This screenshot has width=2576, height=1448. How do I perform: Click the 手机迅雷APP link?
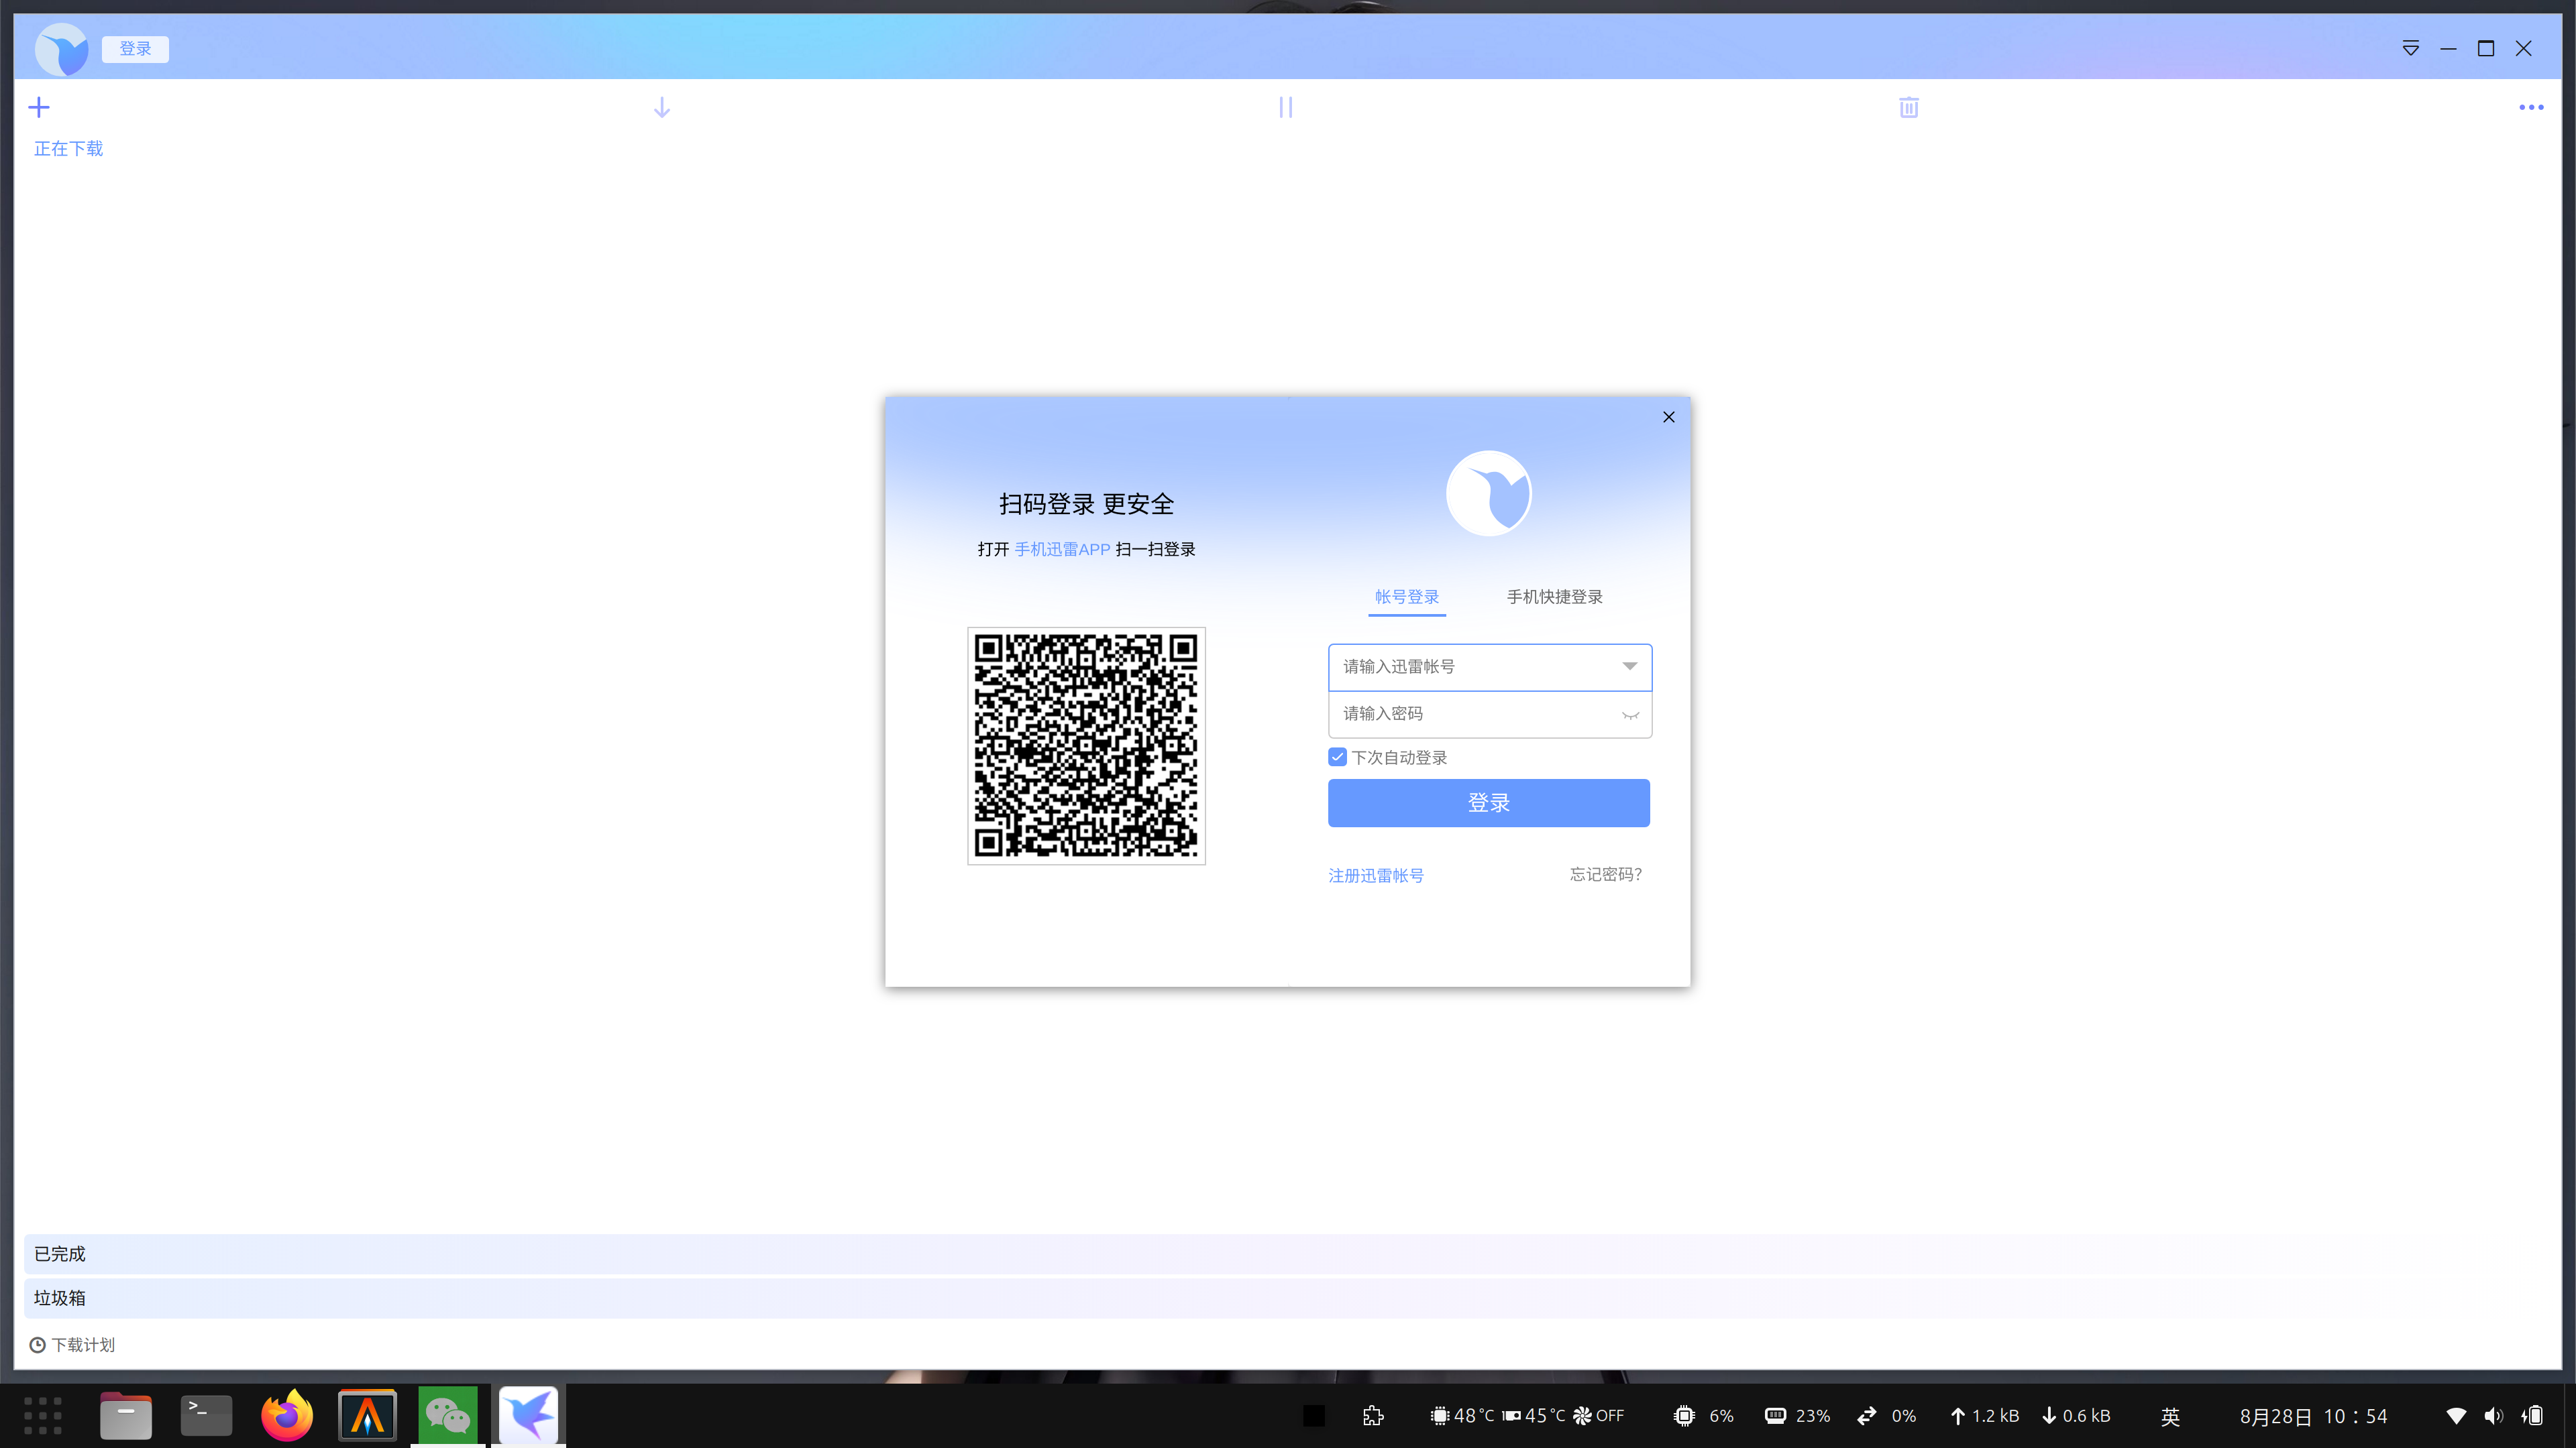(x=1062, y=550)
